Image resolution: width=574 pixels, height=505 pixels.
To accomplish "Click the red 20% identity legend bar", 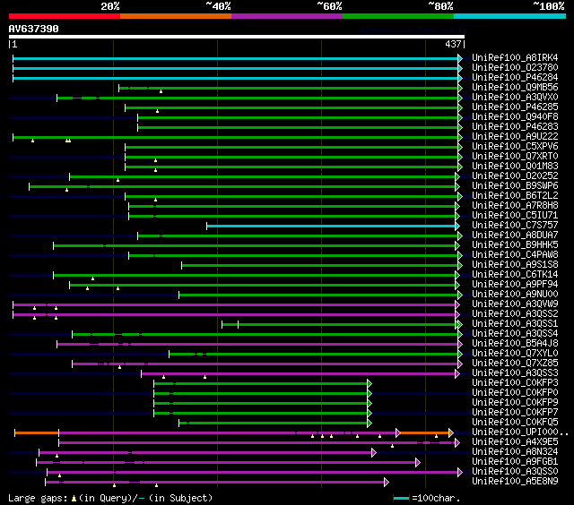I will coord(64,15).
